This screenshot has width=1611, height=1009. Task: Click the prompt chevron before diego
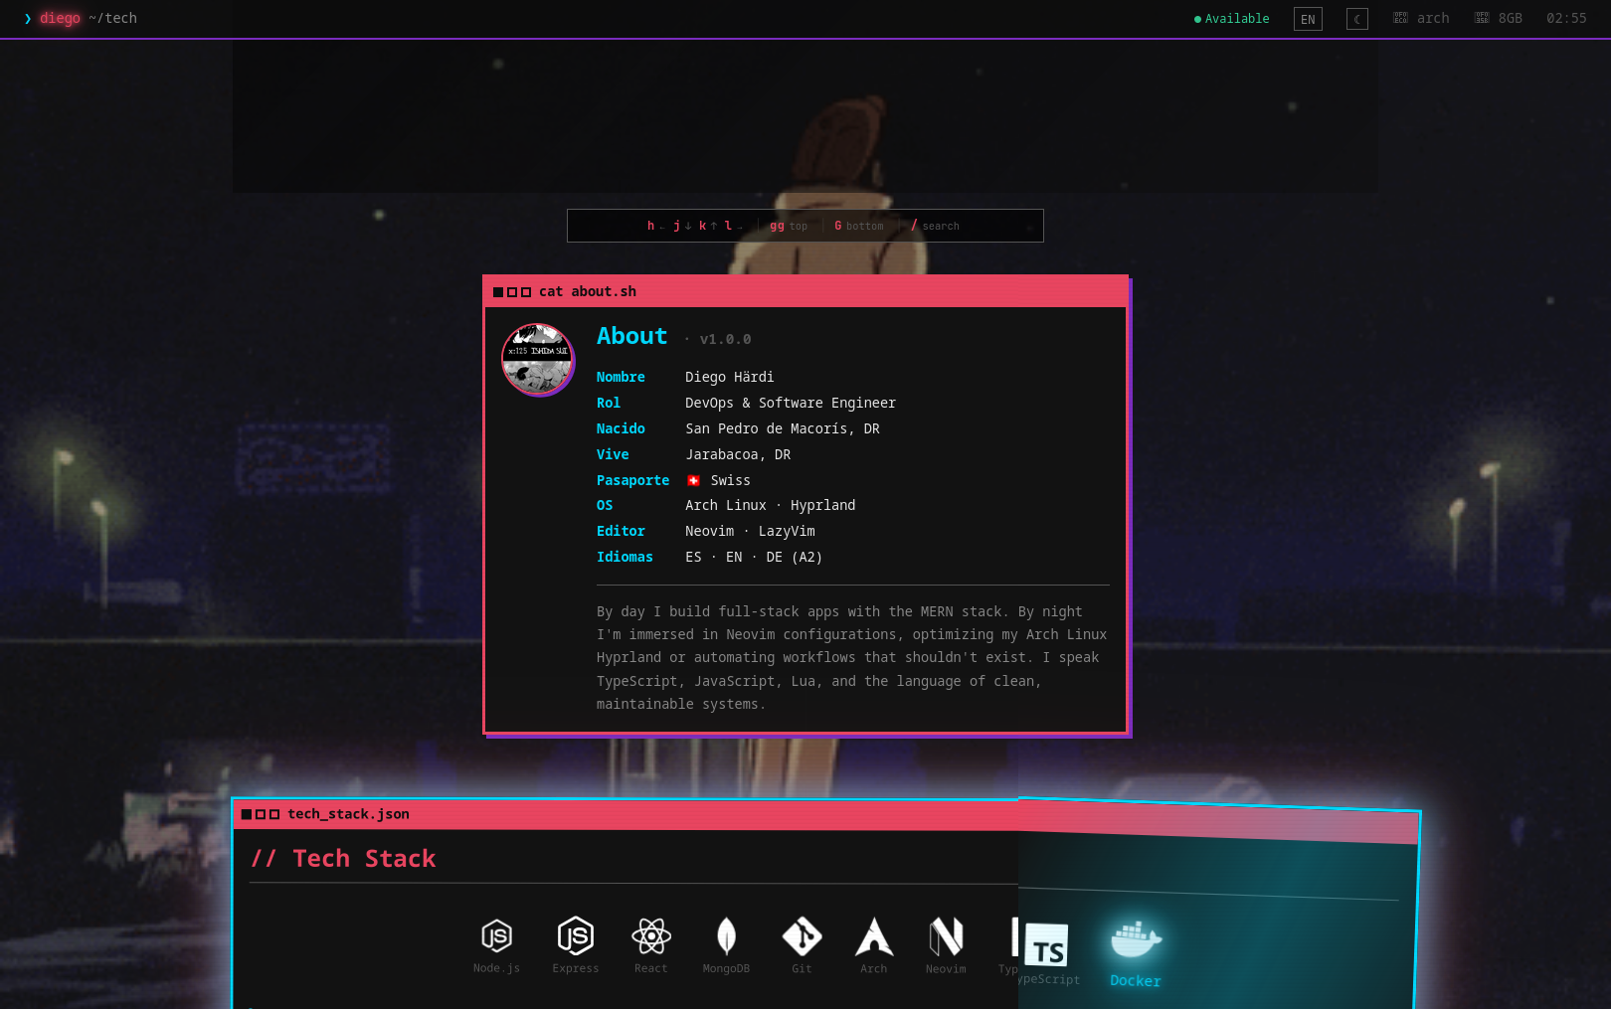[x=28, y=18]
